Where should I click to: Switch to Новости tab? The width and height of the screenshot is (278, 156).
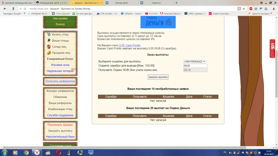tap(156, 3)
